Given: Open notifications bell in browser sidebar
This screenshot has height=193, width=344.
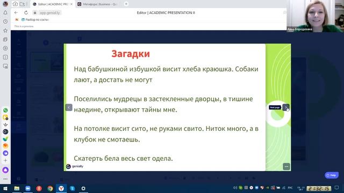Looking at the screenshot, I should coord(5,13).
